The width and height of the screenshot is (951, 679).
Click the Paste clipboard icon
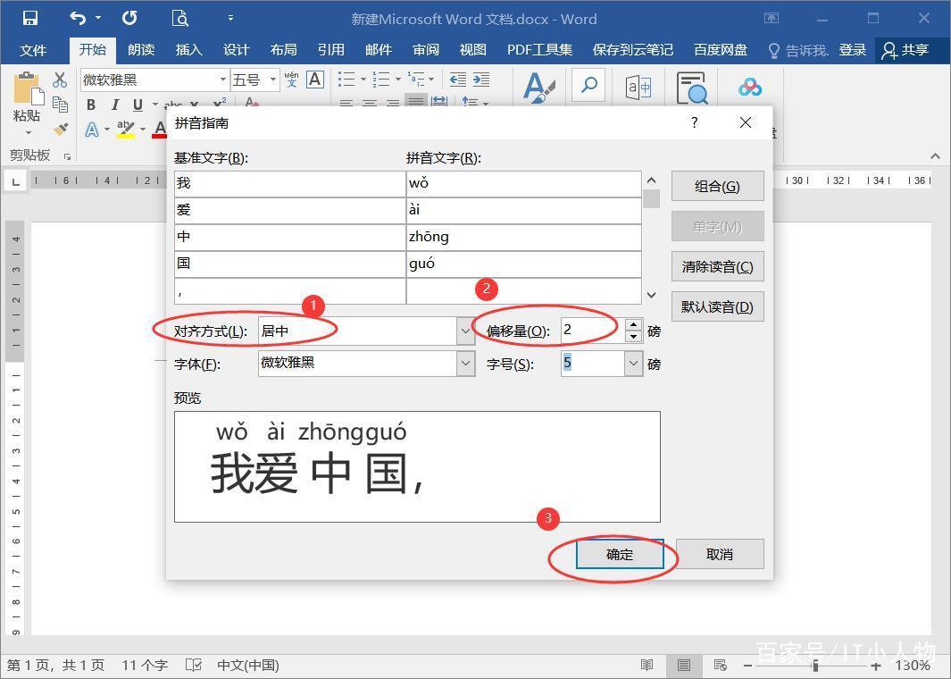(x=28, y=88)
